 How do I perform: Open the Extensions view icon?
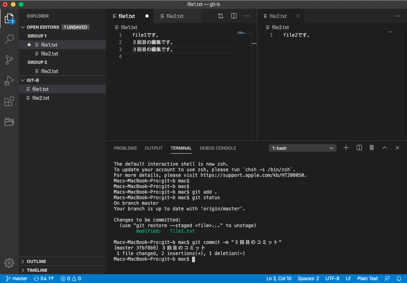[9, 101]
